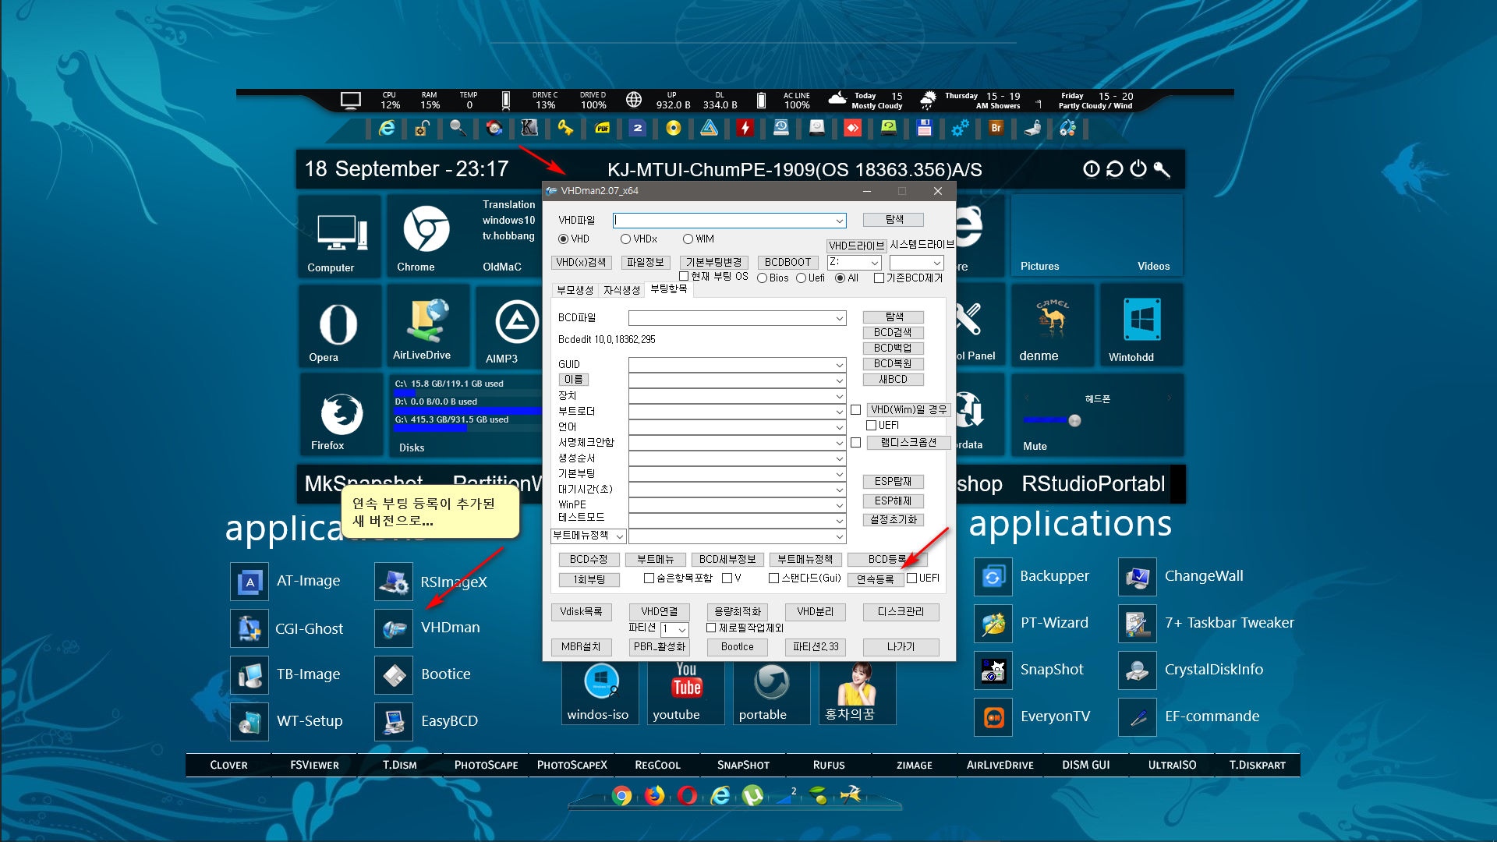Screen dimensions: 1497x842
Task: Launch Backupper icon
Action: [x=993, y=577]
